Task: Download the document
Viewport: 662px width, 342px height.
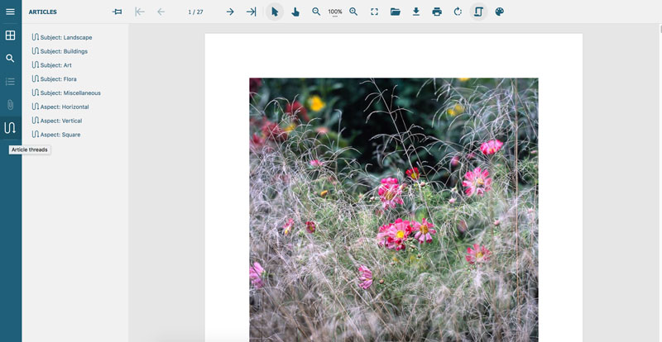Action: tap(416, 12)
